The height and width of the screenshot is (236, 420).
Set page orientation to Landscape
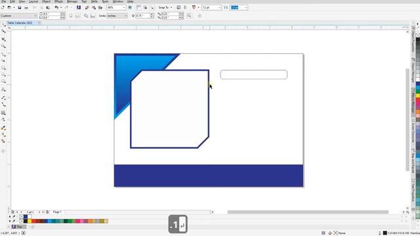(77, 16)
